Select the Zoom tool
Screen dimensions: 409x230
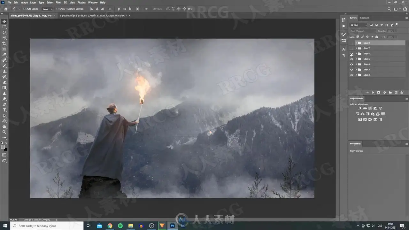pos(4,132)
